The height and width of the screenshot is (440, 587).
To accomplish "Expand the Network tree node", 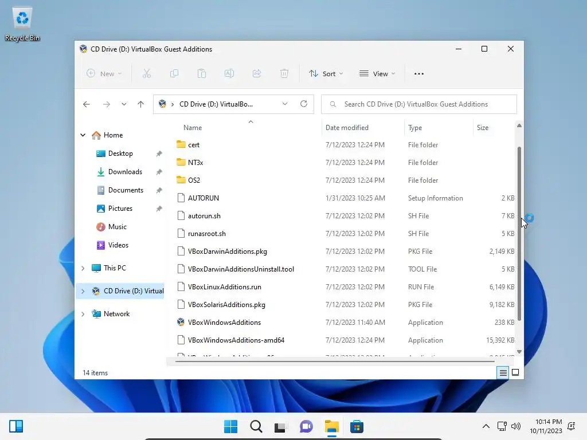I will pyautogui.click(x=83, y=314).
